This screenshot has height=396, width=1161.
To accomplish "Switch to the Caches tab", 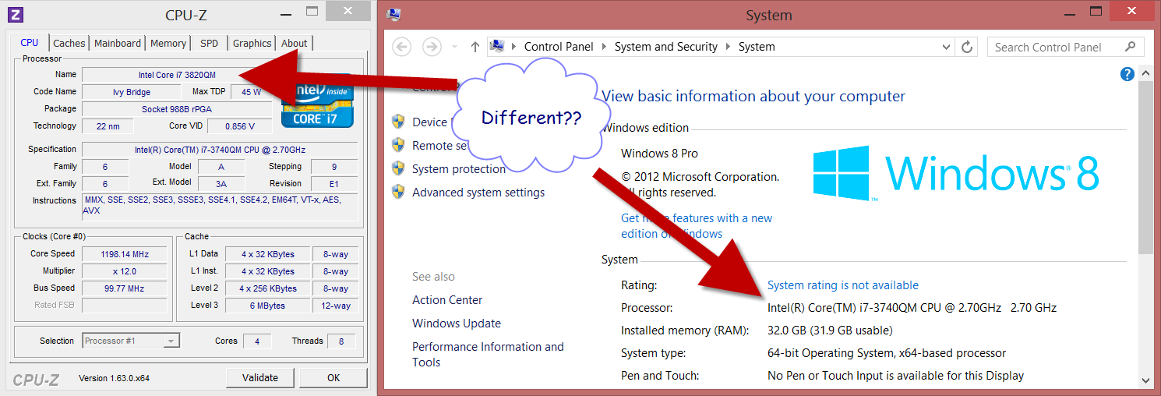I will click(x=69, y=44).
